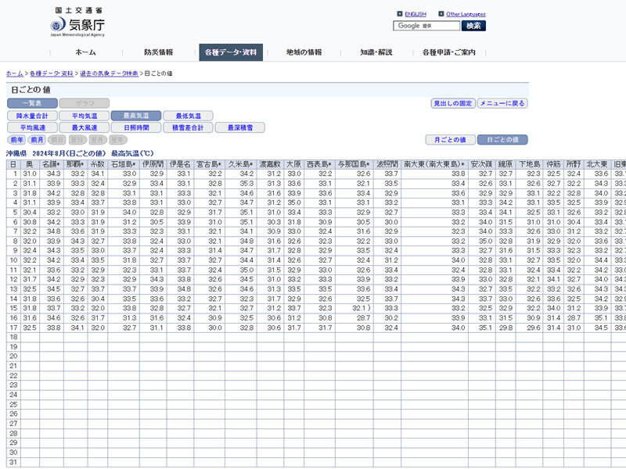Focus the Google search input field
626x469 pixels.
[426, 26]
